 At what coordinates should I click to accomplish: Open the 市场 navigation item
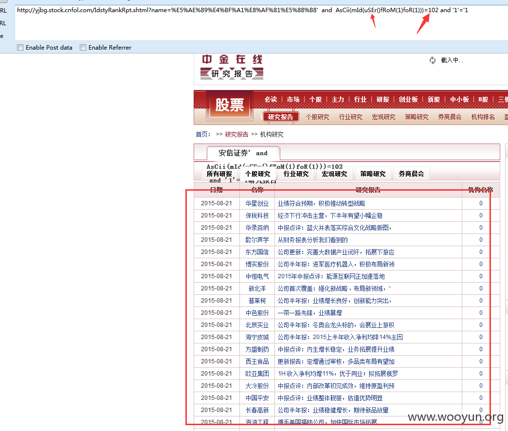(x=293, y=99)
